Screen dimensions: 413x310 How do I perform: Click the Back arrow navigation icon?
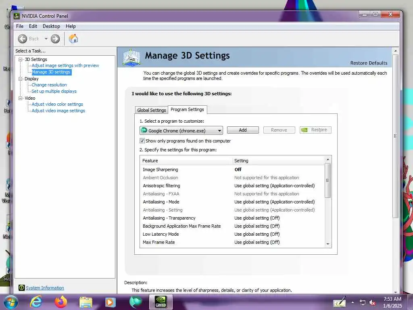pyautogui.click(x=23, y=39)
